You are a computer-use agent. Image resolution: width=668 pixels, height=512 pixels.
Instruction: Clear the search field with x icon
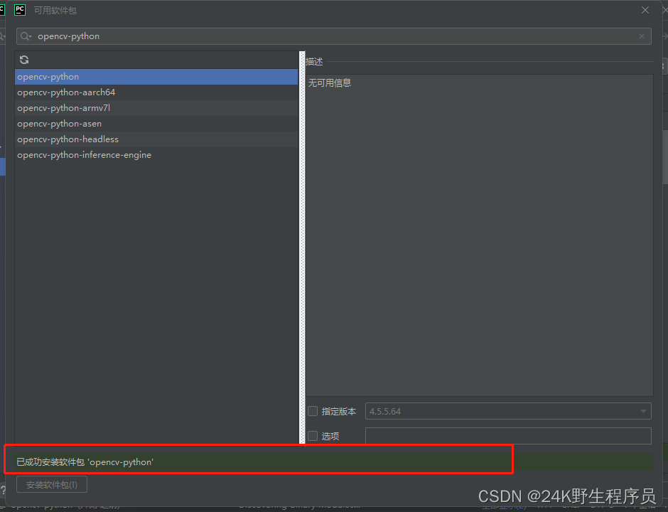point(642,36)
